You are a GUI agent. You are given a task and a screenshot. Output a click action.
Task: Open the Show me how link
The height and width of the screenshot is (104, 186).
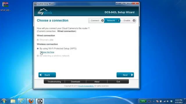47,52
